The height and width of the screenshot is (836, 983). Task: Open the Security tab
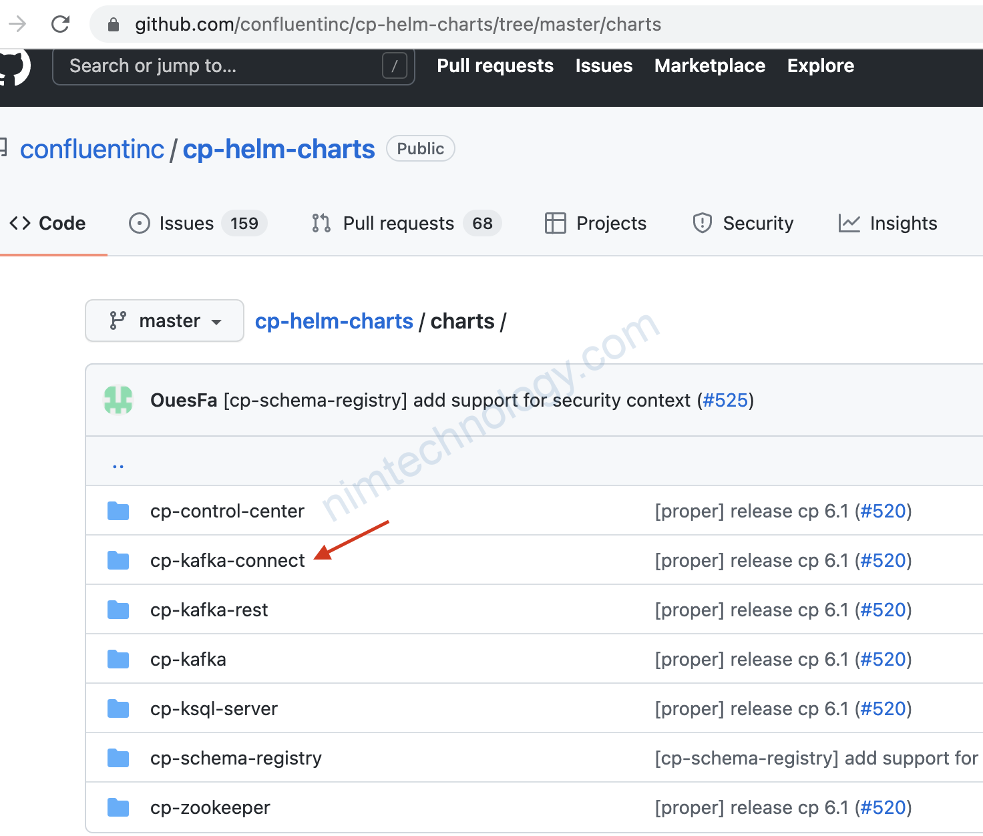(x=743, y=224)
